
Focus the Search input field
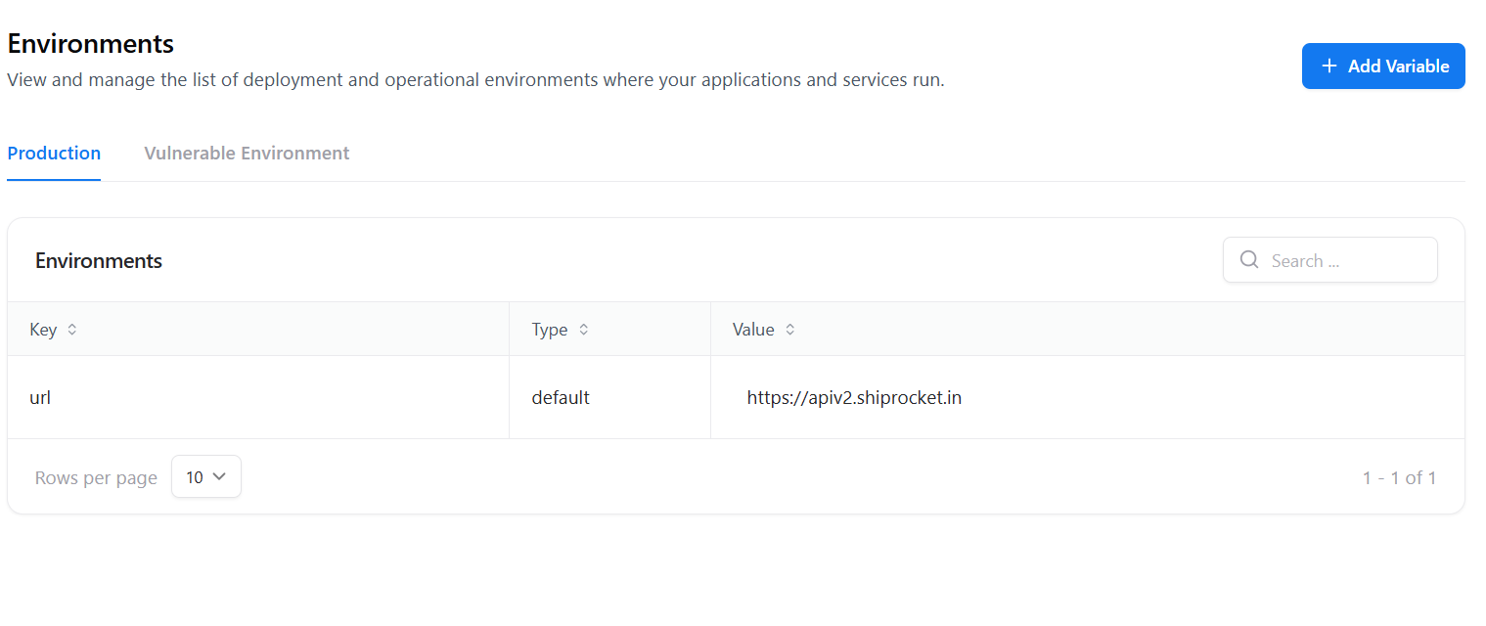(x=1330, y=260)
